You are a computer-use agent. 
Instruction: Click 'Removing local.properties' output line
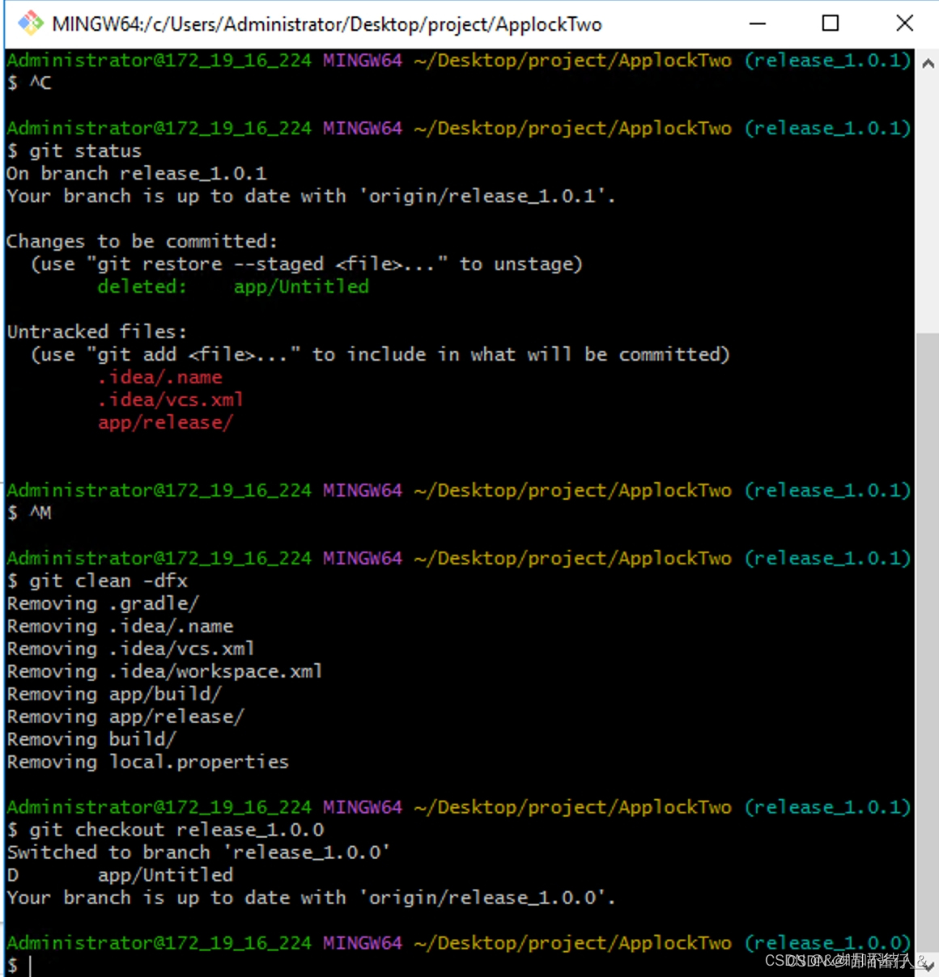pyautogui.click(x=148, y=763)
